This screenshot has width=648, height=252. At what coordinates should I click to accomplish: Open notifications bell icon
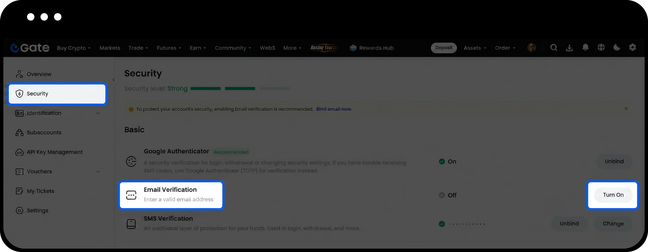pos(585,48)
